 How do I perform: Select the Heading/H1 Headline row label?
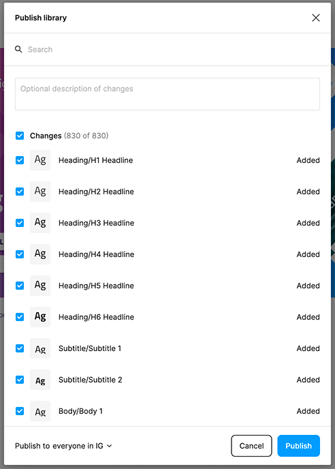(95, 160)
